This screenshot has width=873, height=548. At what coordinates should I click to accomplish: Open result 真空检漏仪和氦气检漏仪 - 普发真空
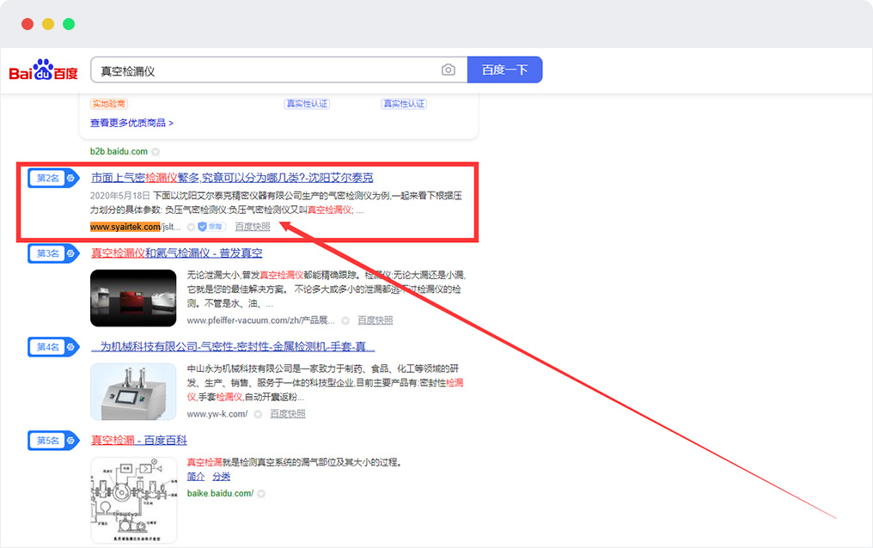(176, 253)
